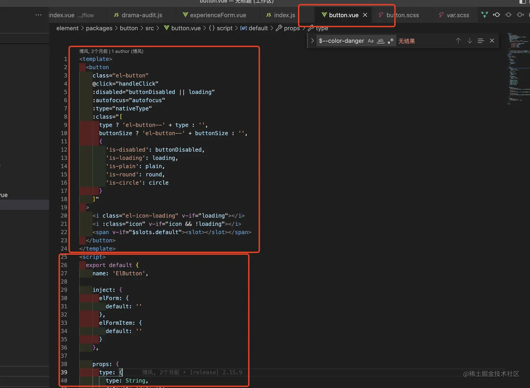Open GitLens previous revision icon

pos(496,15)
